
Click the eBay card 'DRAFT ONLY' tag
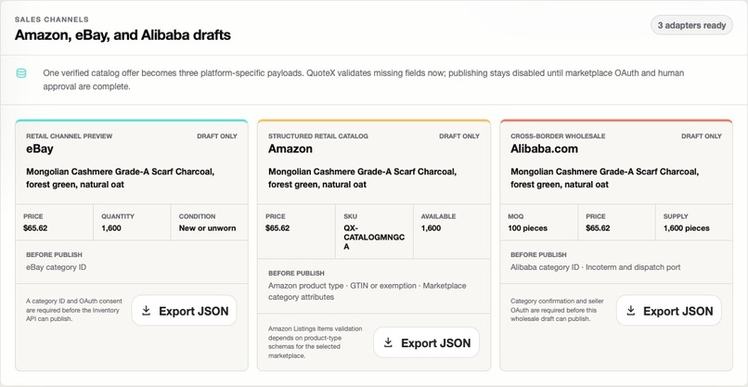[217, 136]
